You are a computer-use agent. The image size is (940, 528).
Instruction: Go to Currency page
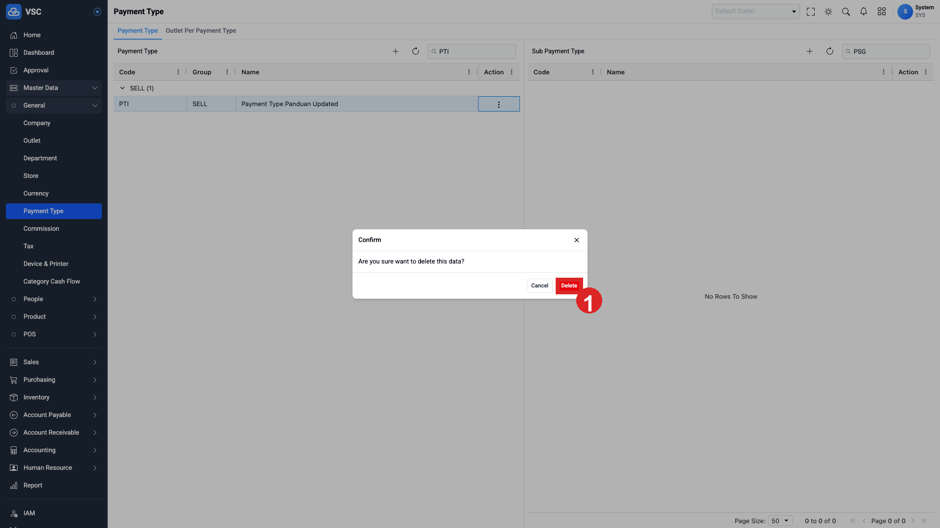(x=54, y=194)
